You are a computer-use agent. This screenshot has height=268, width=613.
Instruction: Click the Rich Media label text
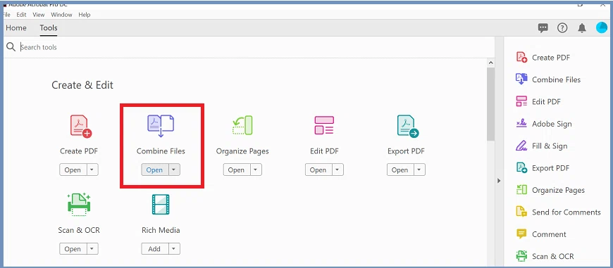pyautogui.click(x=161, y=230)
